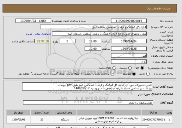Click the delivery city field کرج

coord(129,62)
